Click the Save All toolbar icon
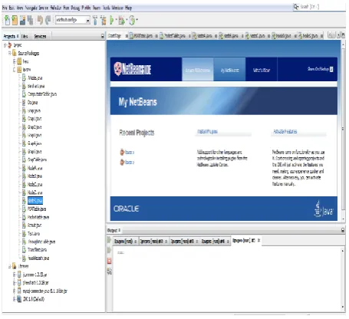Screen dimensions: 349x319 click(x=31, y=20)
